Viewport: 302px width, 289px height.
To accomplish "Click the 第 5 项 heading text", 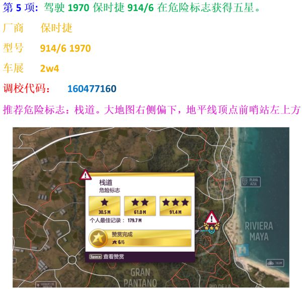I will pos(21,8).
